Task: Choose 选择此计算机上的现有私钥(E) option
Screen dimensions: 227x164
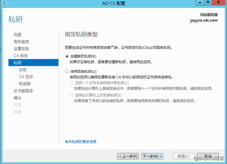Action: 71,95
